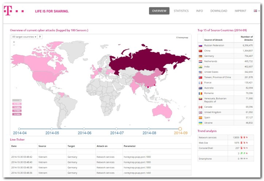The width and height of the screenshot is (264, 181).
Task: Open the language flag dropdown
Action: point(256,11)
